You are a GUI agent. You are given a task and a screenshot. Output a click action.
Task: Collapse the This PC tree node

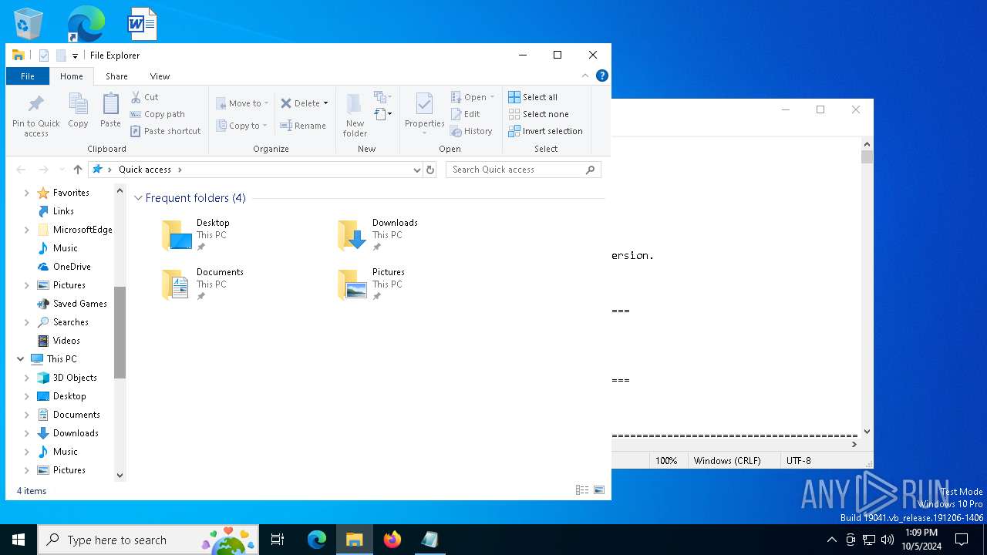tap(21, 359)
